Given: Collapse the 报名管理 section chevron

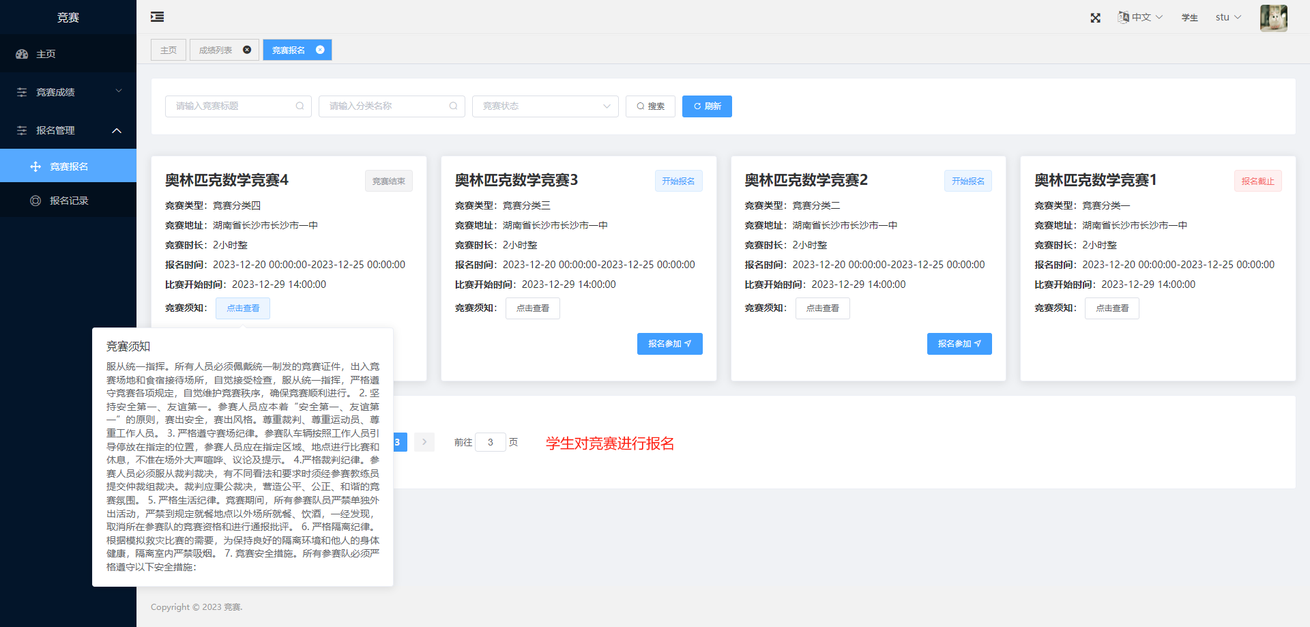Looking at the screenshot, I should (x=117, y=130).
